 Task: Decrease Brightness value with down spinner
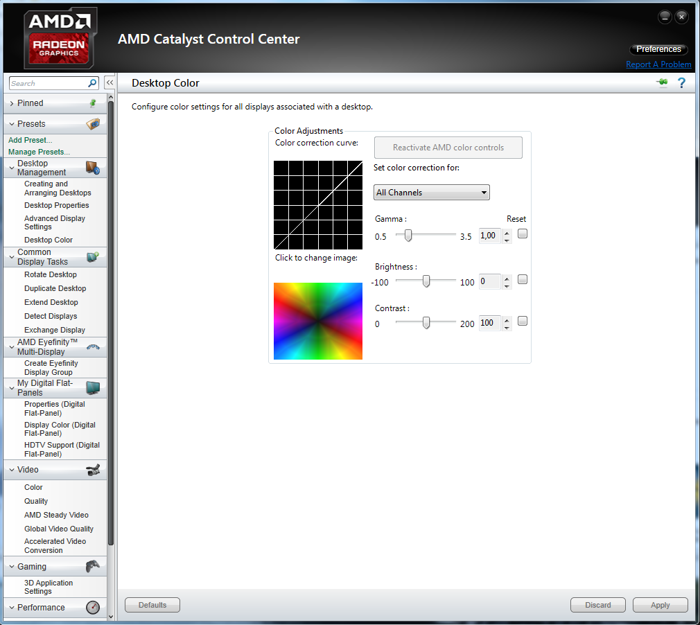pyautogui.click(x=507, y=286)
